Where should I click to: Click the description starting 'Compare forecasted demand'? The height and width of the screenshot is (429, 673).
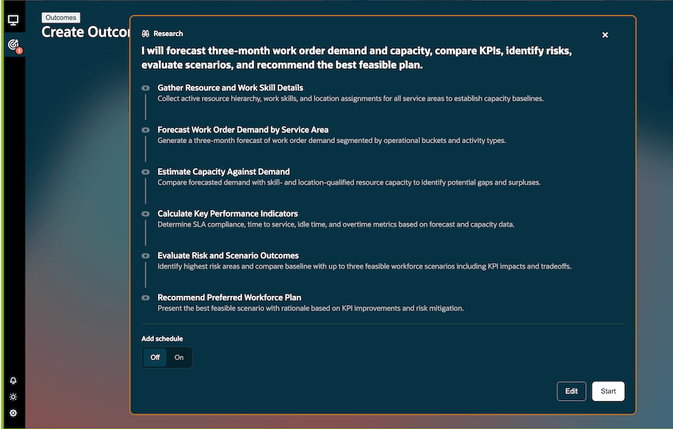(x=349, y=182)
